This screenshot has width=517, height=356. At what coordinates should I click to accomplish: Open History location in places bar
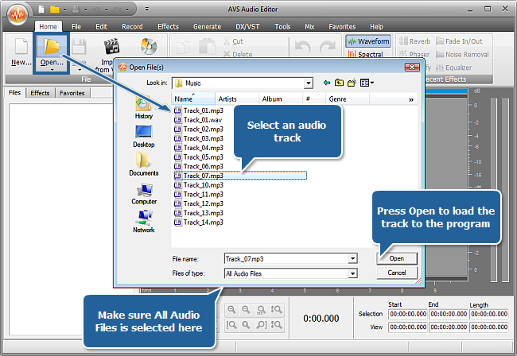(x=143, y=107)
